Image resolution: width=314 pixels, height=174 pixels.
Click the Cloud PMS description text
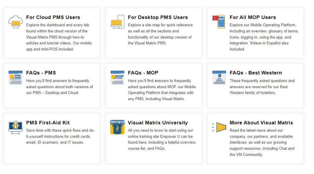(x=59, y=37)
